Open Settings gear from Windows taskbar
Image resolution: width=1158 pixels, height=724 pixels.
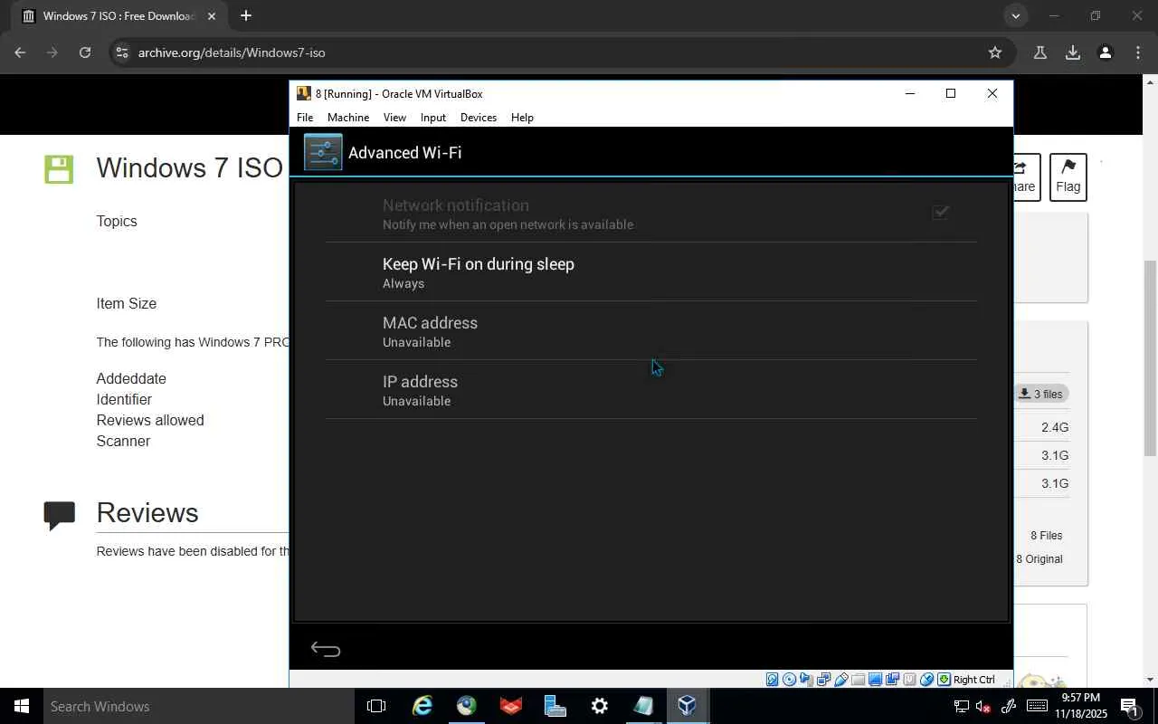(x=599, y=706)
